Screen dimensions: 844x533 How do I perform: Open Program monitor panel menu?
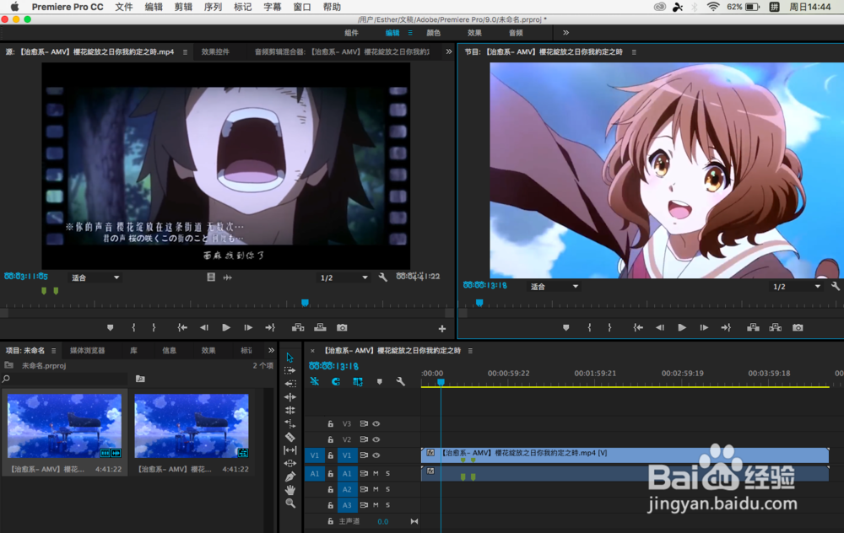634,52
